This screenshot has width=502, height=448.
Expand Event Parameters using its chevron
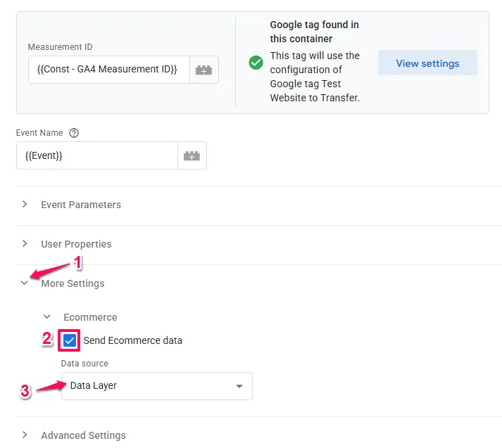click(25, 205)
